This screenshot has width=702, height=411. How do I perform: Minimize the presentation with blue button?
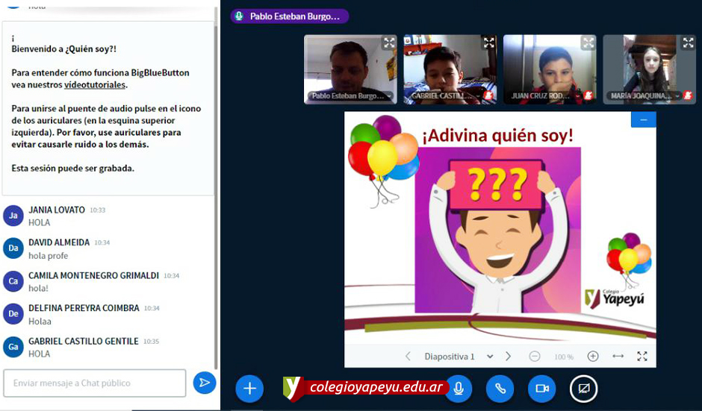[x=643, y=119]
